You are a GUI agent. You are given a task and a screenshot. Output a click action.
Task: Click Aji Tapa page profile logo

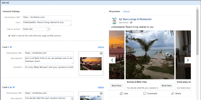[114, 21]
